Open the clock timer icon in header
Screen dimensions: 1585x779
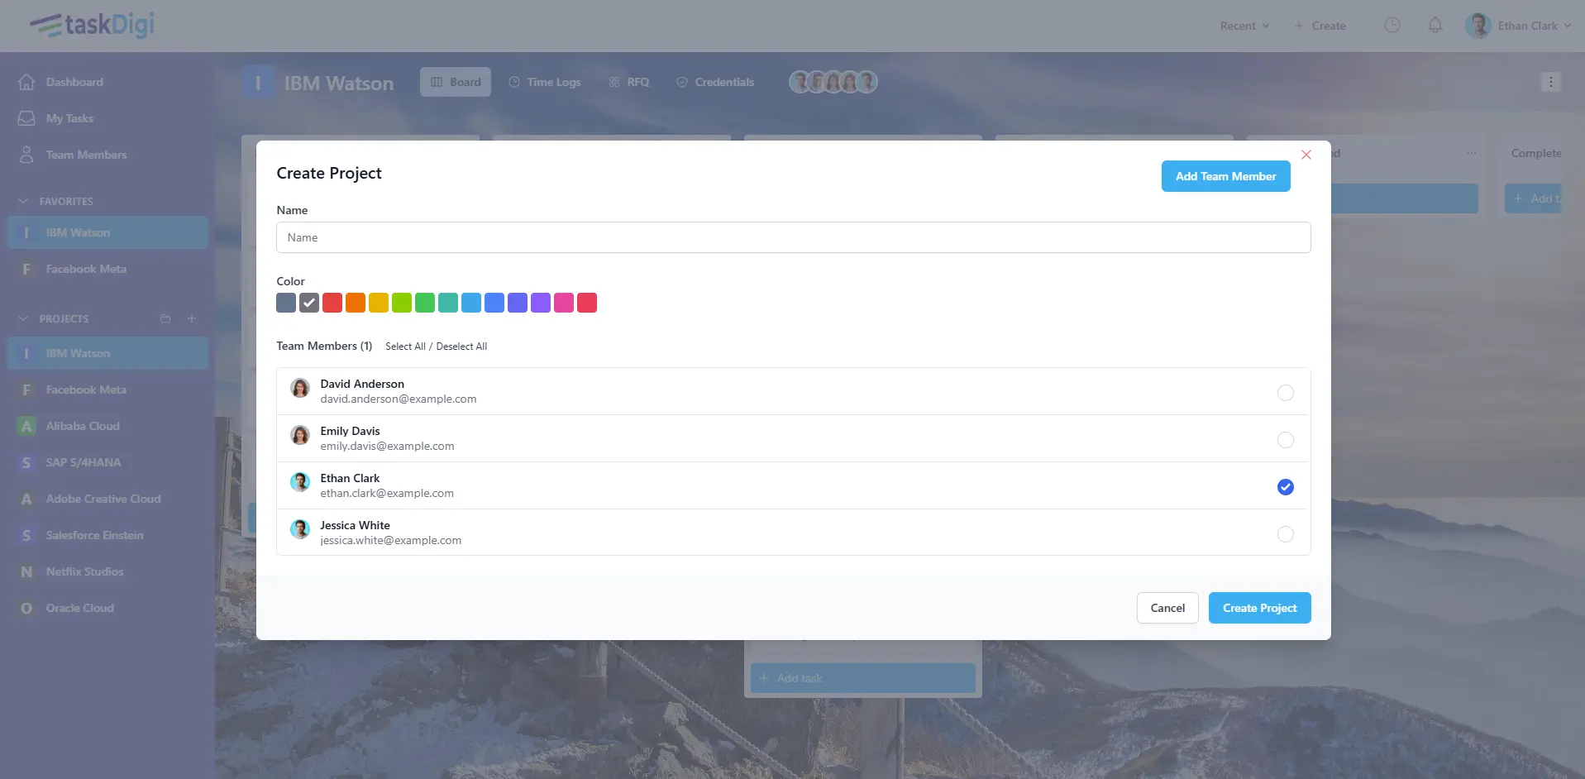click(x=1392, y=26)
